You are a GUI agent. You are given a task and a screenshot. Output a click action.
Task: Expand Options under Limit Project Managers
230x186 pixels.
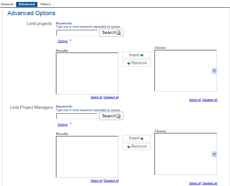click(62, 125)
